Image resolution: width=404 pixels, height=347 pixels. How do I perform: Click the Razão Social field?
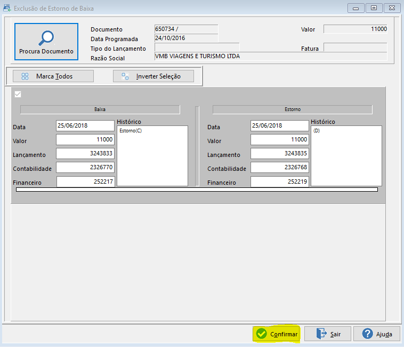pyautogui.click(x=271, y=56)
